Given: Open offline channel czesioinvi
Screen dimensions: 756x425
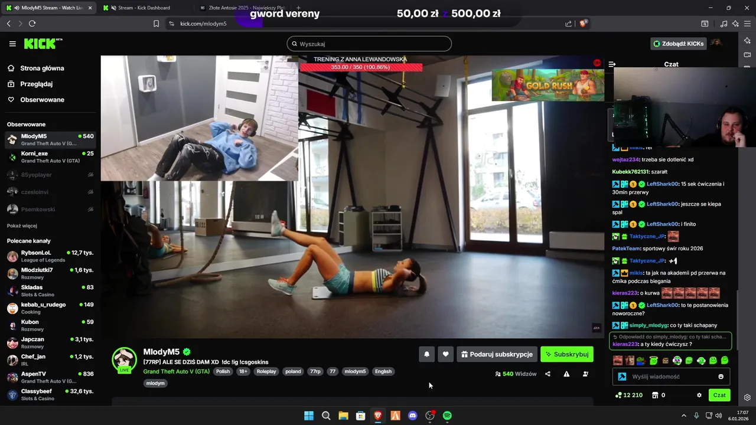Looking at the screenshot, I should [x=50, y=192].
